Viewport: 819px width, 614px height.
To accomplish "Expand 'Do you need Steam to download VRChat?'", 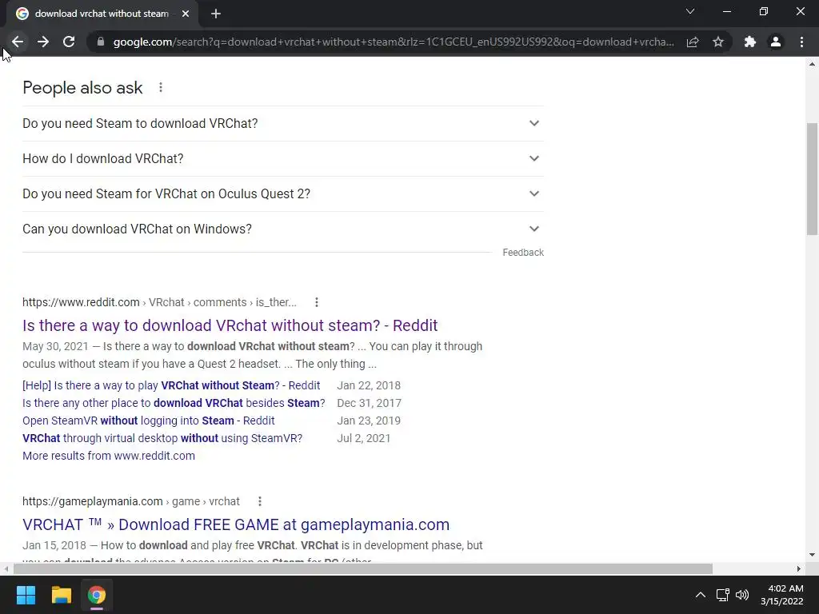I will click(282, 124).
